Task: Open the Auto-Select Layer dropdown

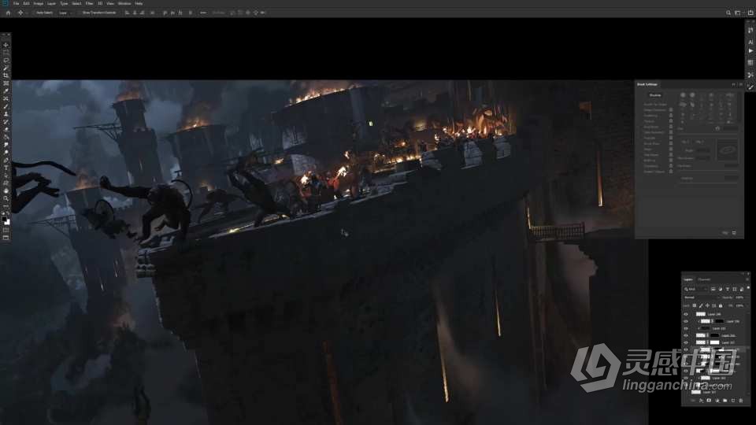Action: (x=65, y=13)
